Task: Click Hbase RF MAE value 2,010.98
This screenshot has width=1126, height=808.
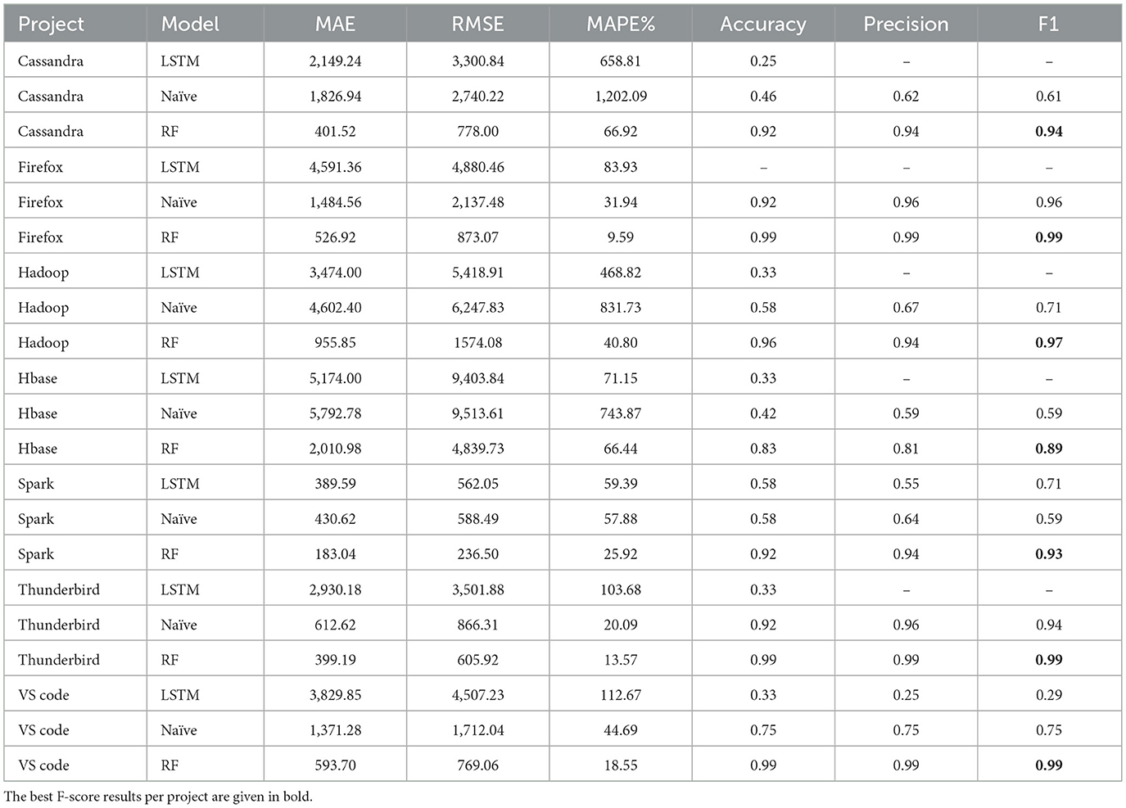Action: point(335,449)
